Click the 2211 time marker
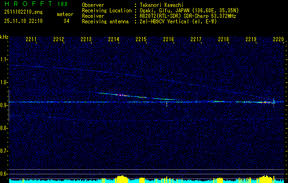 point(31,40)
